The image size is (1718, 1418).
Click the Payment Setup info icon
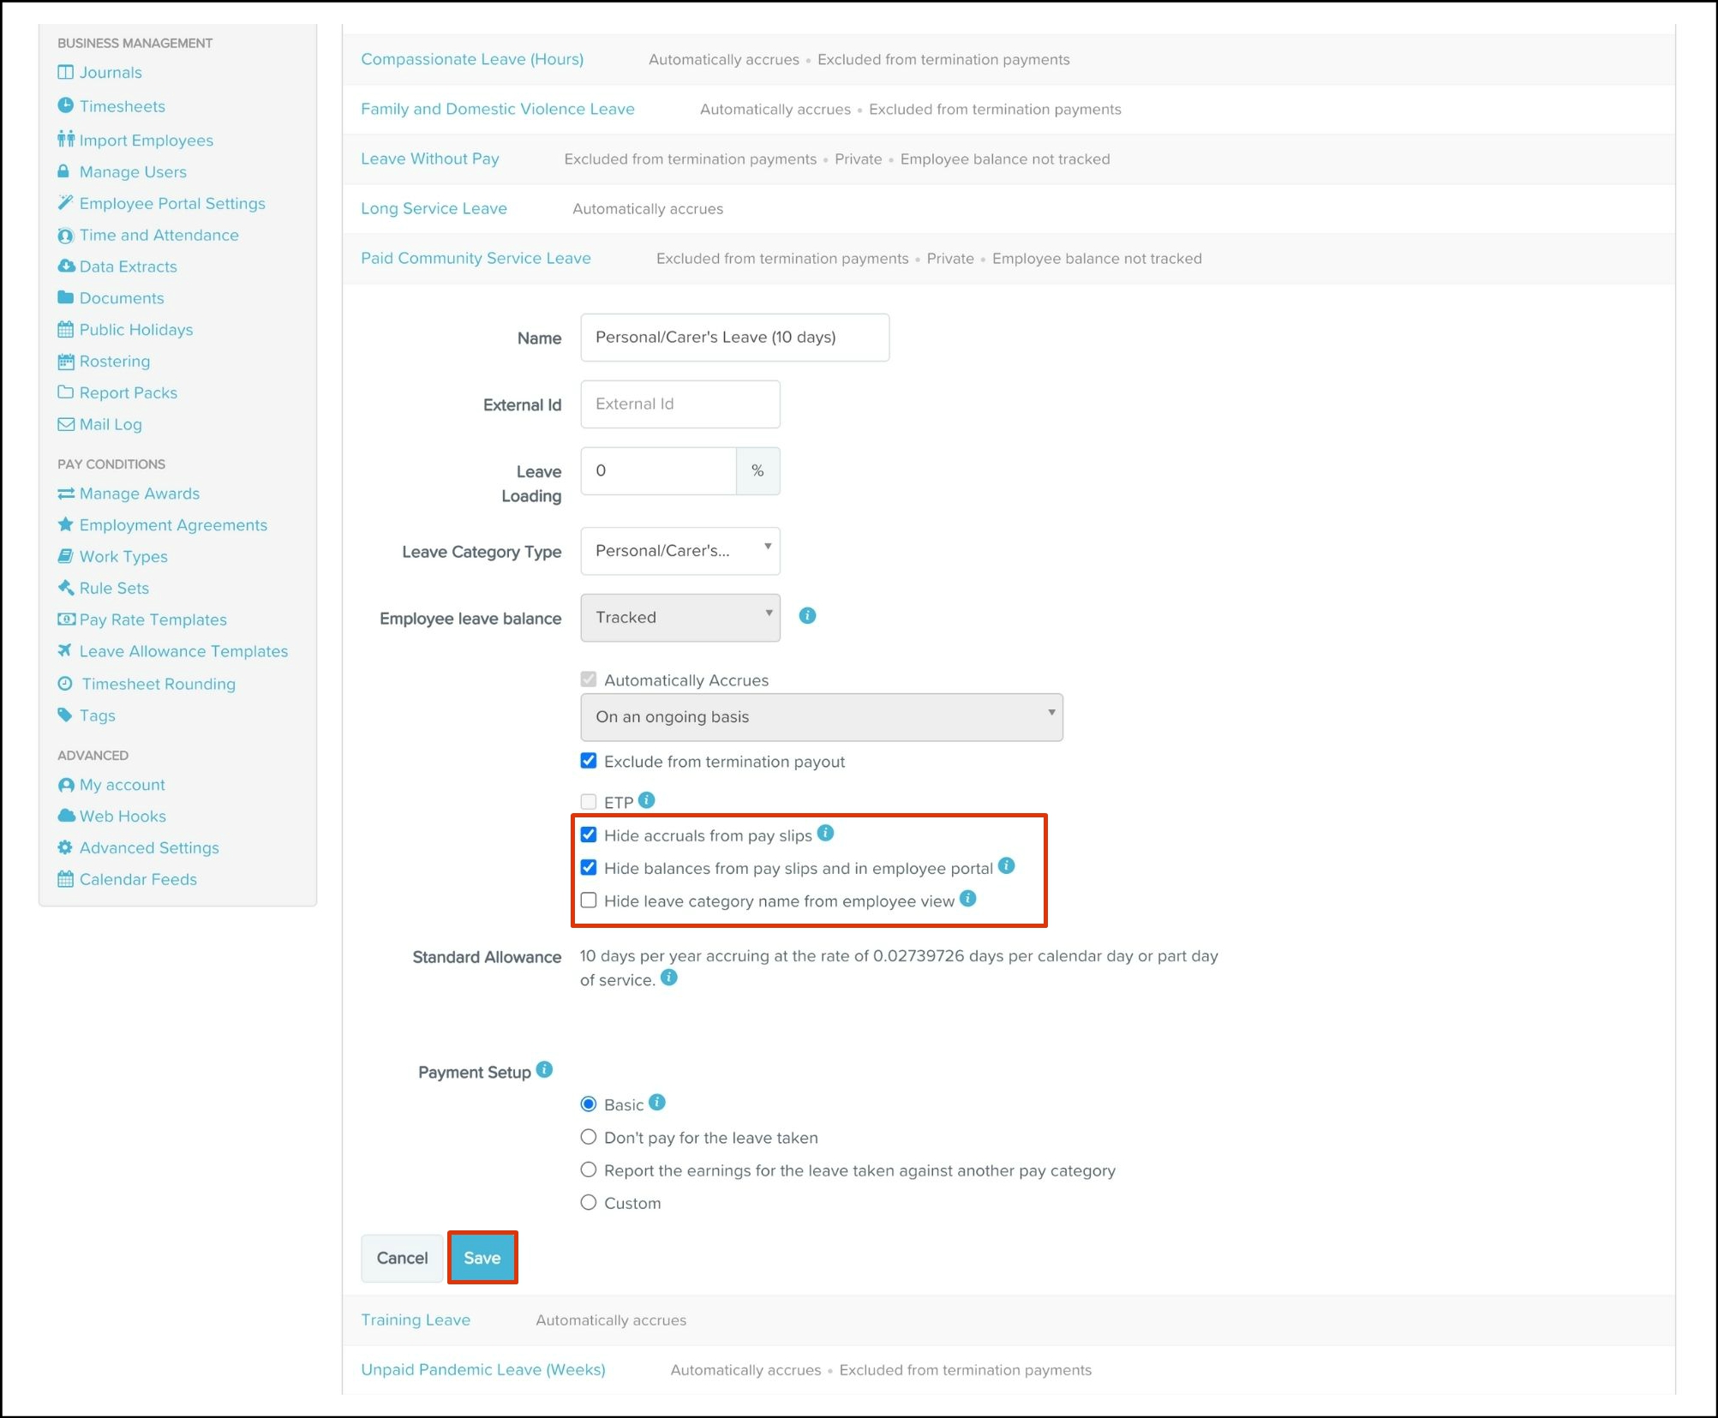click(544, 1070)
